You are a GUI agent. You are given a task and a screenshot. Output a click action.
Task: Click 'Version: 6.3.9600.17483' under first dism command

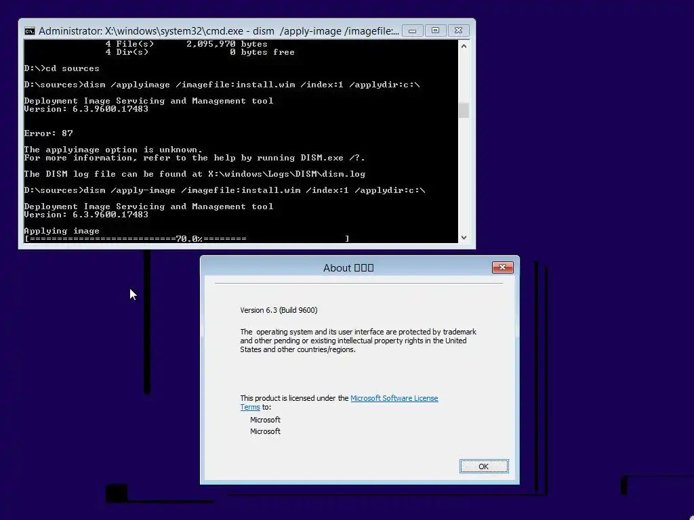pyautogui.click(x=86, y=109)
